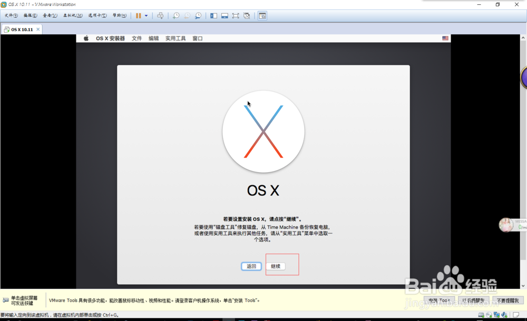527x321 pixels.
Task: Pause the virtual machine with orange pause icon
Action: click(138, 16)
